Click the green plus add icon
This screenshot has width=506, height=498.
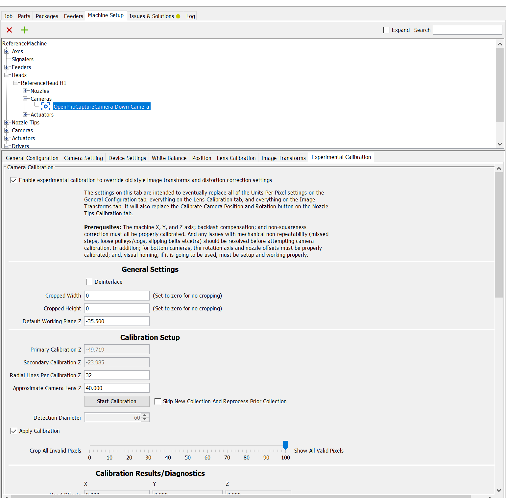tap(24, 30)
